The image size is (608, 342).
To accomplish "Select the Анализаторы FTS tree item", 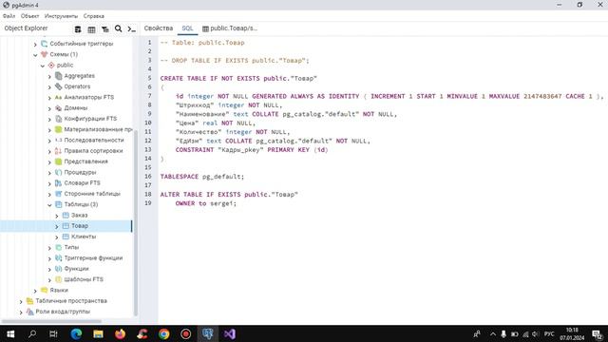I will pyautogui.click(x=88, y=97).
